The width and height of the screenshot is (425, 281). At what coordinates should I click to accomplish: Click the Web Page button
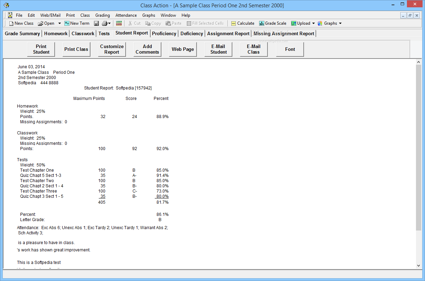click(x=183, y=49)
